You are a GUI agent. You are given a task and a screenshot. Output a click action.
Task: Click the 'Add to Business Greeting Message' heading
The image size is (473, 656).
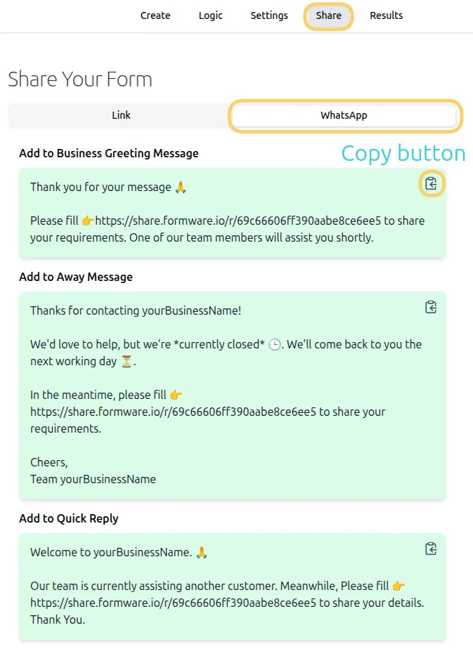pos(108,153)
